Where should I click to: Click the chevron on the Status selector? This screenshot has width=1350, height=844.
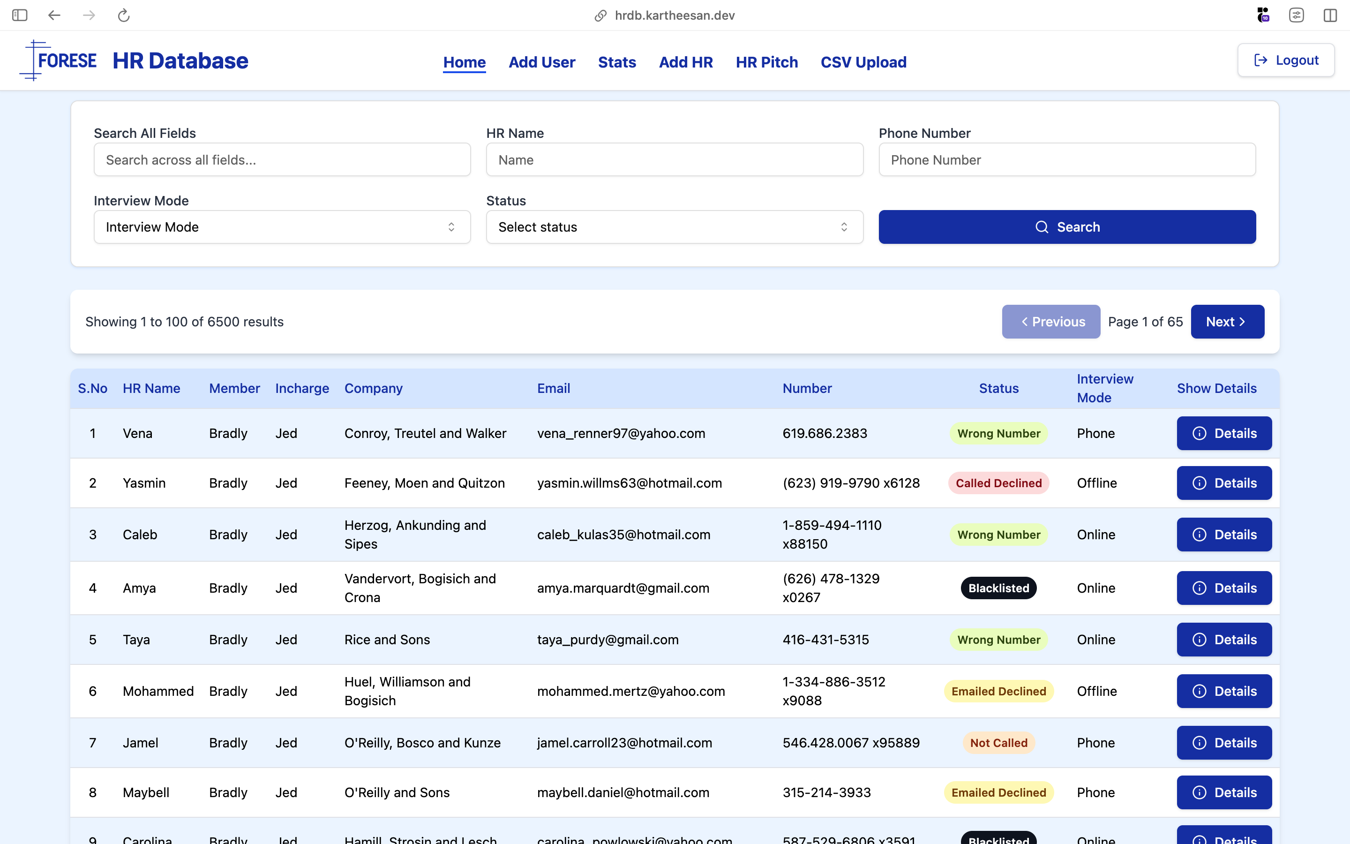pyautogui.click(x=845, y=226)
